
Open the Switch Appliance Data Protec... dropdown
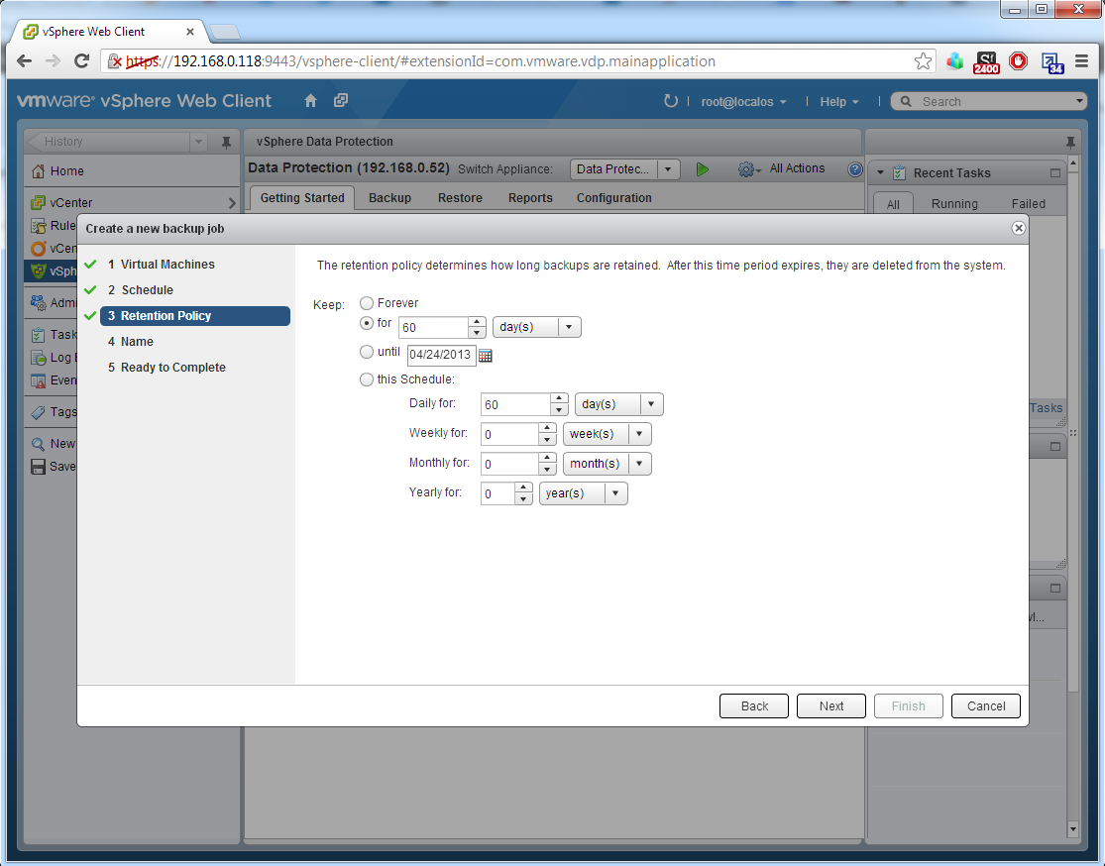click(625, 169)
